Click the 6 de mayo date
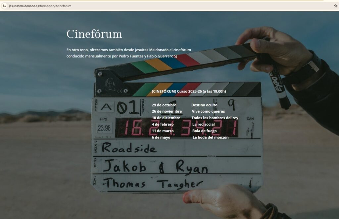 click(x=161, y=137)
